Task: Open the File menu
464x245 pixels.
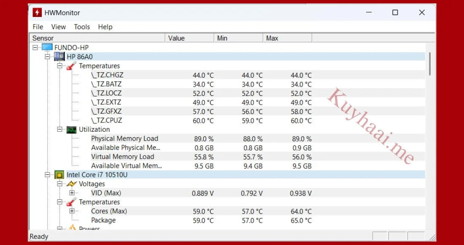Action: [38, 27]
